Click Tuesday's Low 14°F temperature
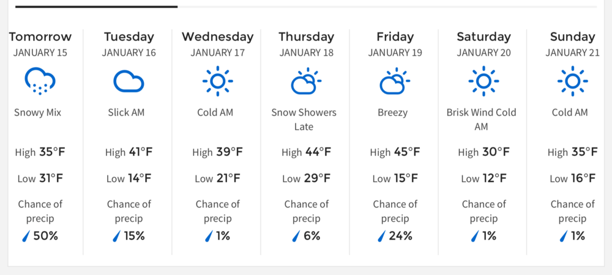 point(129,178)
